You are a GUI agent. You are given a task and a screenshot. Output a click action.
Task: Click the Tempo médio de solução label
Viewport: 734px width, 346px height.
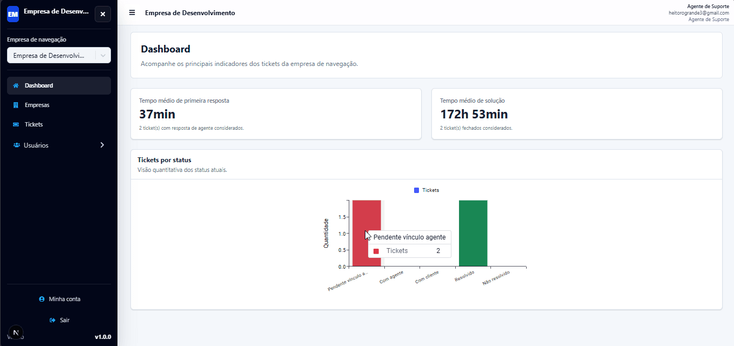473,101
